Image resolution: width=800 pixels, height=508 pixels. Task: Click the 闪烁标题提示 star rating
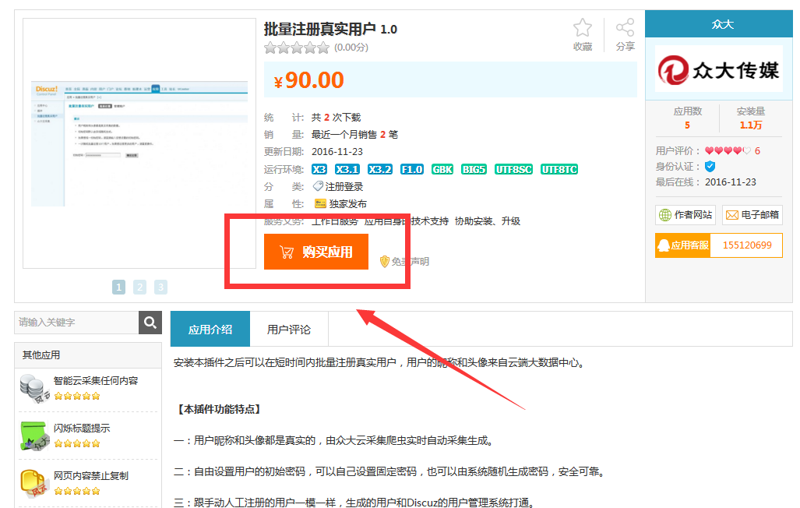77,443
